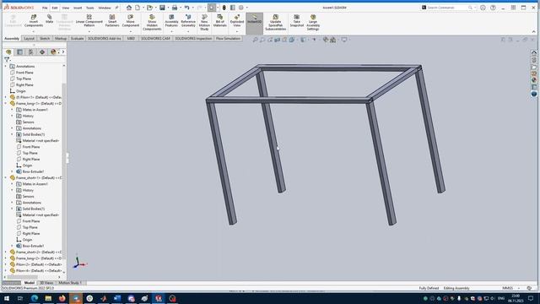Switch to Flow Simulation tab

[228, 39]
